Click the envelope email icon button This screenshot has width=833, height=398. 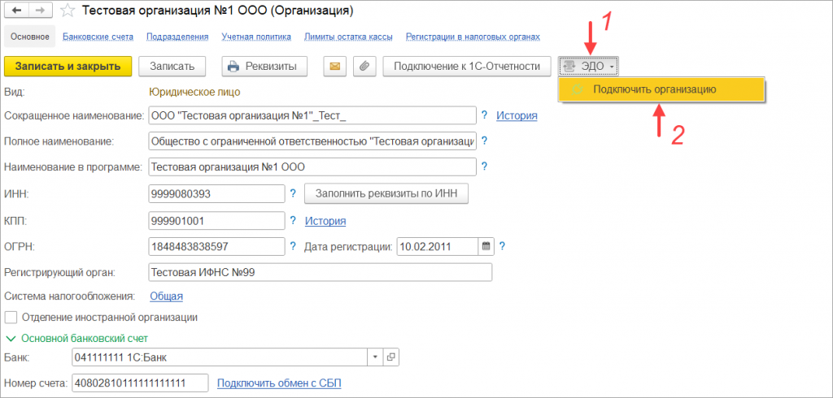[334, 67]
